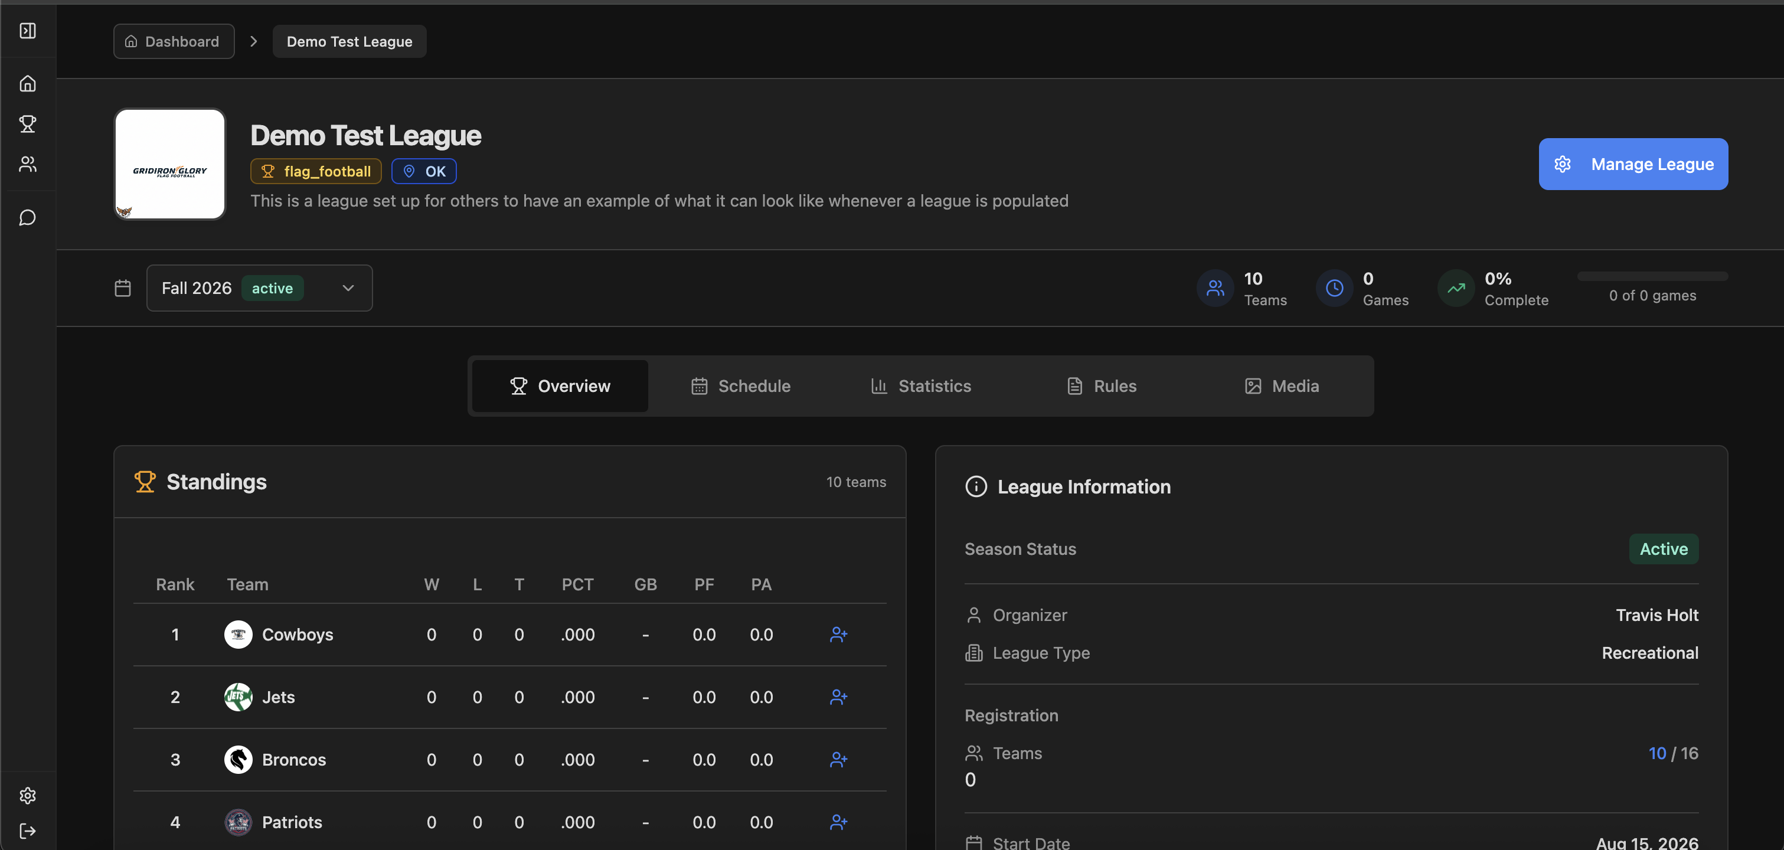Viewport: 1784px width, 850px height.
Task: Open the chat section in the sidebar
Action: point(28,217)
